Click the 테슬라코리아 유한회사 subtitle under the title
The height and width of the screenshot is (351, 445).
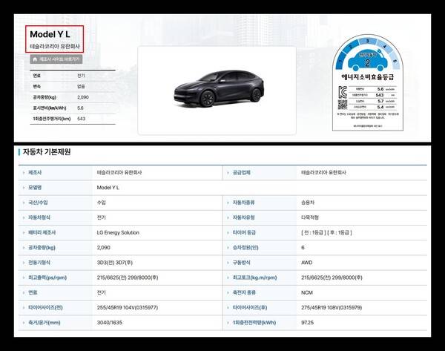tap(56, 46)
